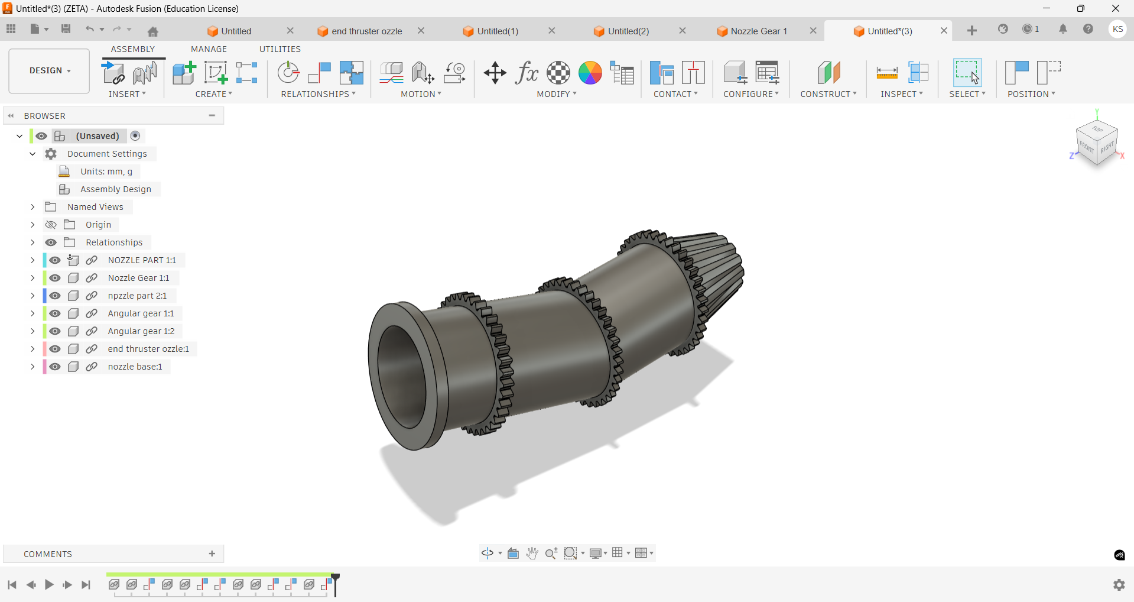Click the Enable Contact Sets icon
Screen dimensions: 1134x602
662,73
